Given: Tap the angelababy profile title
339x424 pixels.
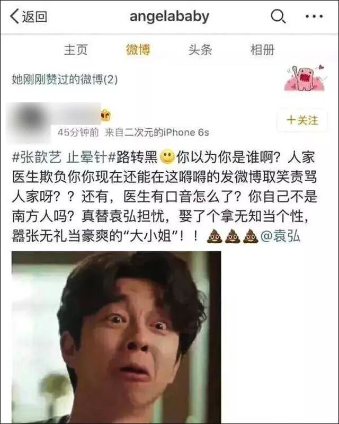Looking at the screenshot, I should [x=169, y=17].
